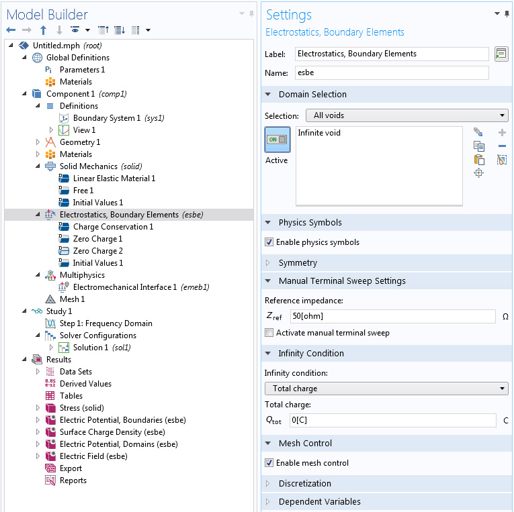Check Activate manual terminal sweep

click(x=269, y=333)
